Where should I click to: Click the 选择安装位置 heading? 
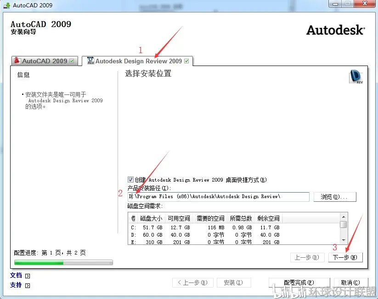tap(148, 73)
